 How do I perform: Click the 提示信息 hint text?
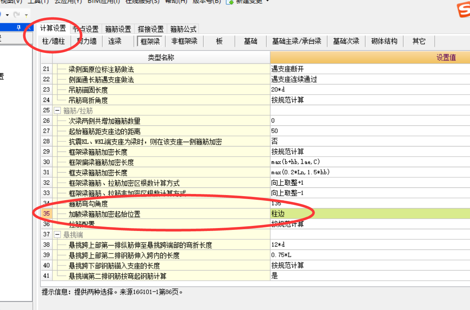[112, 292]
